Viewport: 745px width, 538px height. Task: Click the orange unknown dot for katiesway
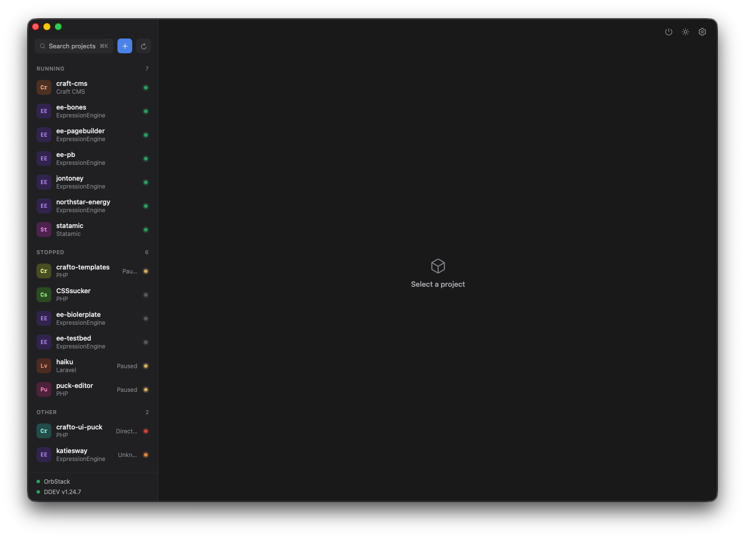click(x=146, y=455)
